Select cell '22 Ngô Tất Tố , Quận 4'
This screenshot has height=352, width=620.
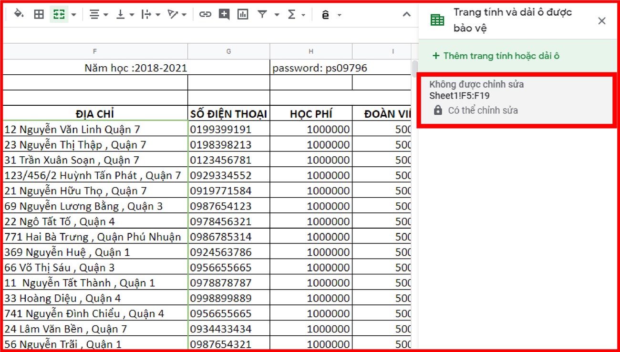coord(95,221)
